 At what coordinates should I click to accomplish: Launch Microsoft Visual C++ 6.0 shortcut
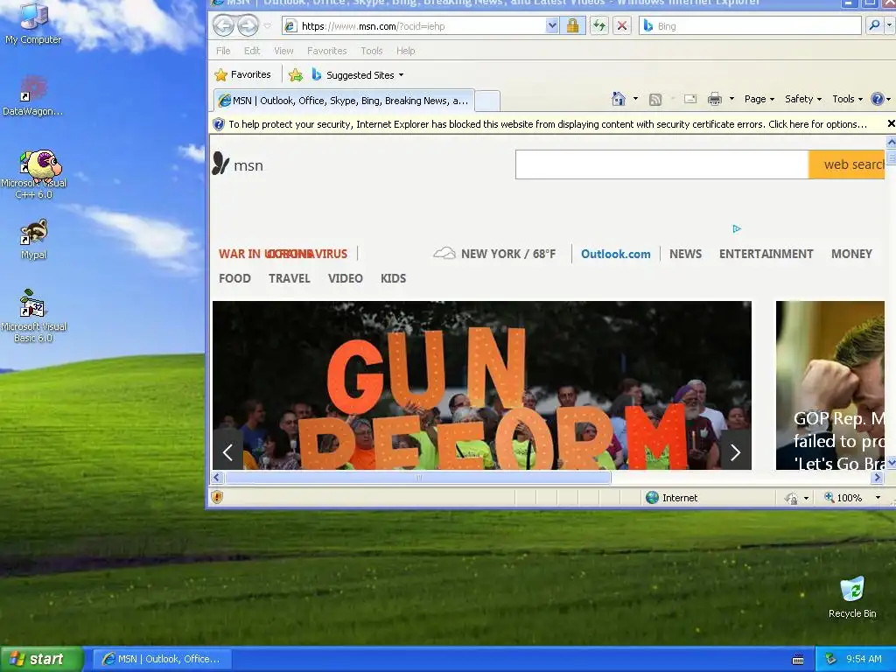[34, 174]
